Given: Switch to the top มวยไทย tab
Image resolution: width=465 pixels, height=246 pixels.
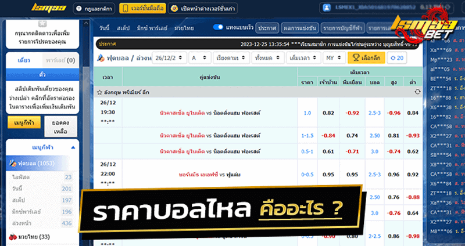Looking at the screenshot, I should coord(184,28).
